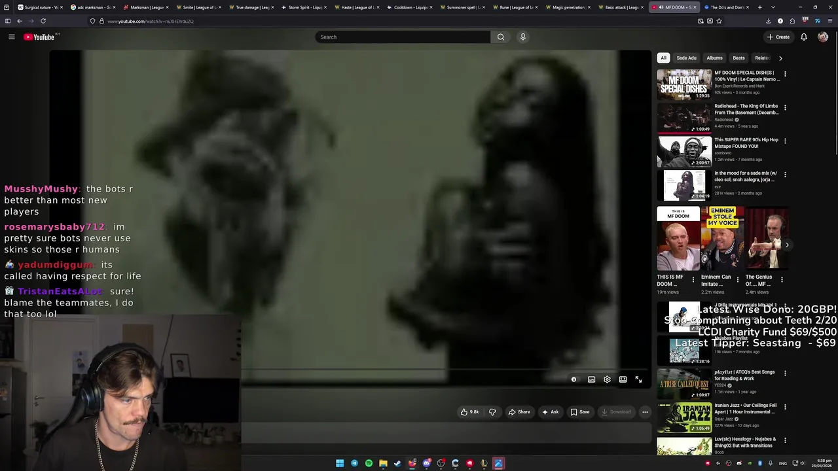Open the Eminem Stole My Voice short thumbnail

722,239
